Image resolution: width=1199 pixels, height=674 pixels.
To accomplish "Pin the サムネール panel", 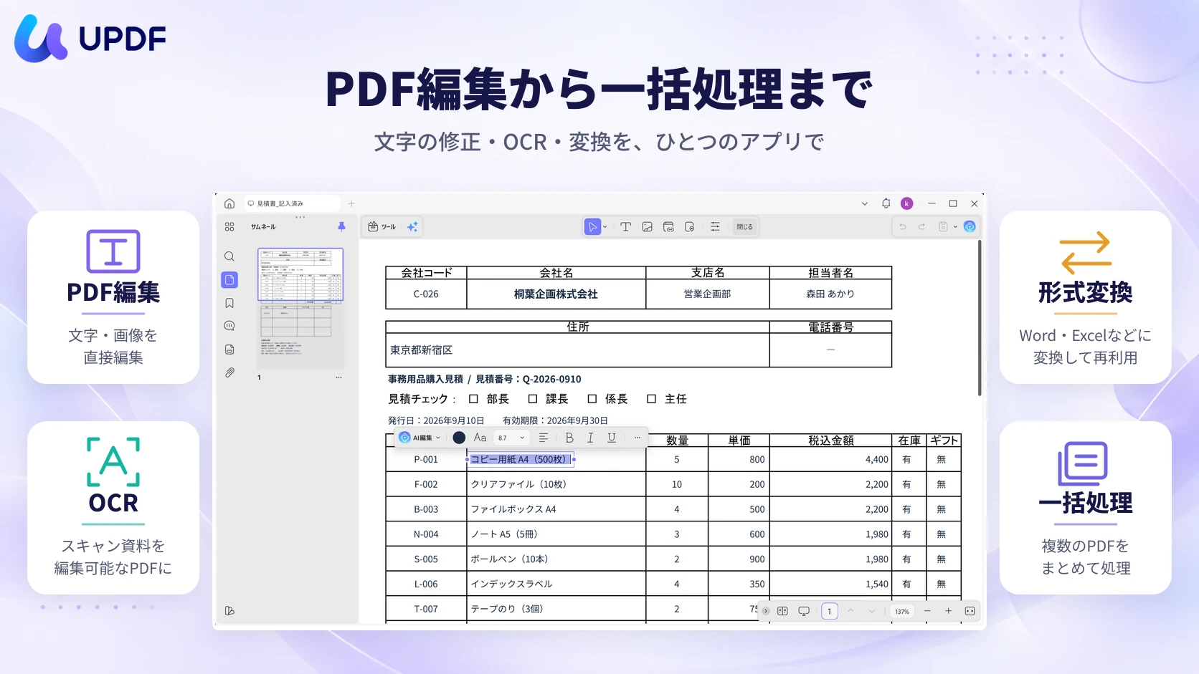I will [341, 226].
